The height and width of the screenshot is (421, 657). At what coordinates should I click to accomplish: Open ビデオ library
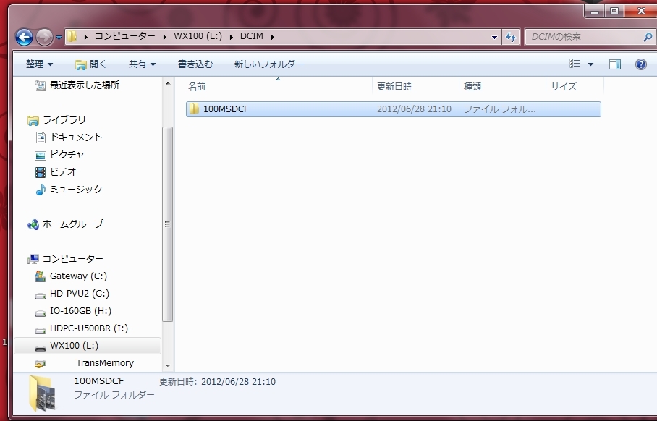(63, 171)
